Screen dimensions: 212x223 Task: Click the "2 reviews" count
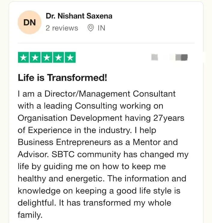(x=62, y=28)
